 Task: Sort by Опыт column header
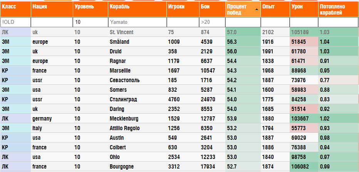click(275, 9)
